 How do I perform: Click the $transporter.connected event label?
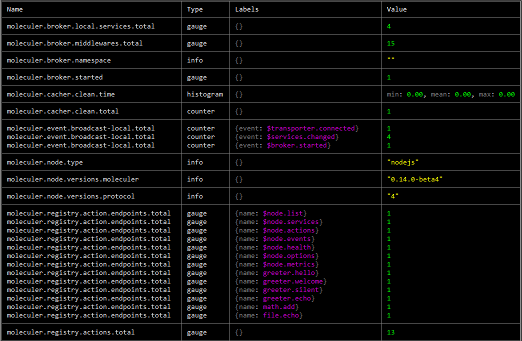click(x=311, y=128)
